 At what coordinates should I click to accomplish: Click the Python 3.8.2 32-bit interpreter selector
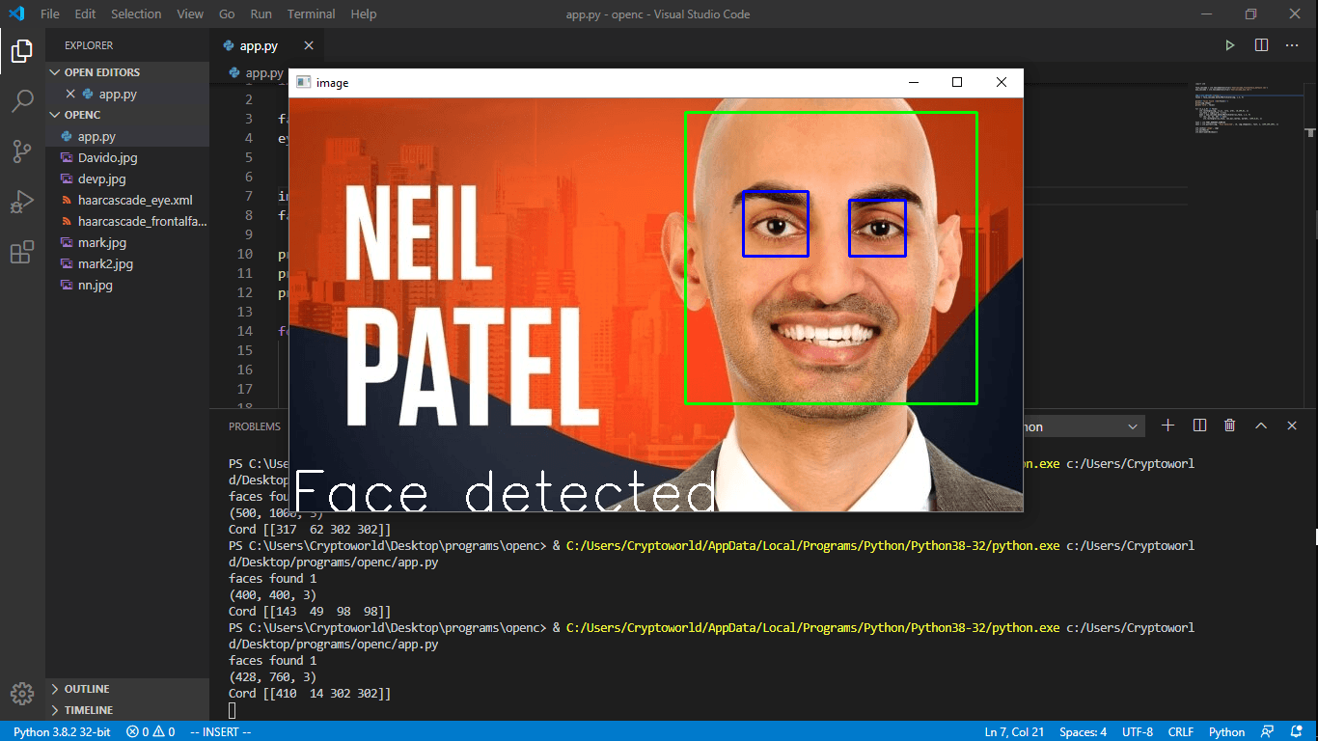[x=62, y=732]
